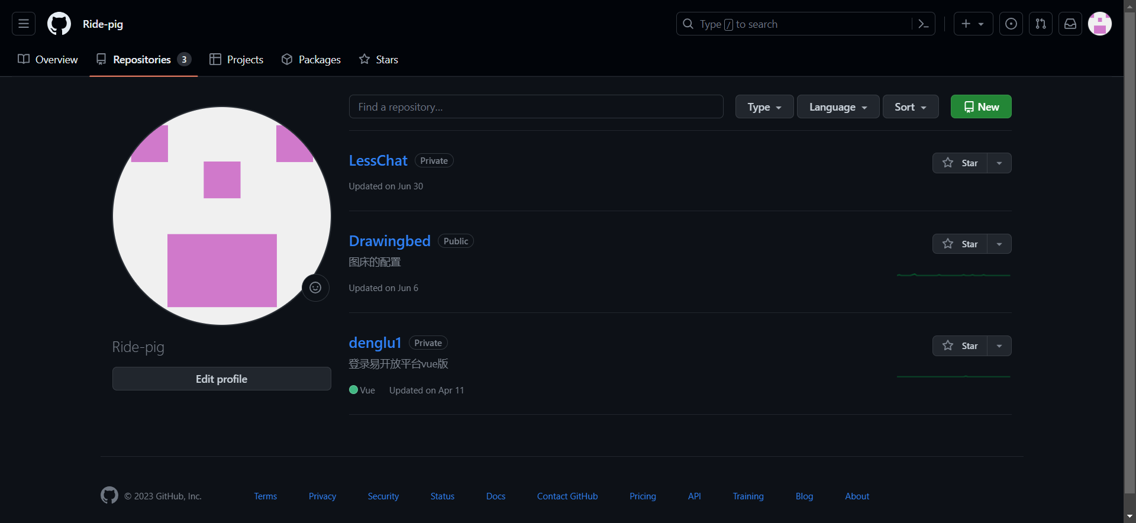
Task: Open the Drawingbed repository
Action: (390, 241)
